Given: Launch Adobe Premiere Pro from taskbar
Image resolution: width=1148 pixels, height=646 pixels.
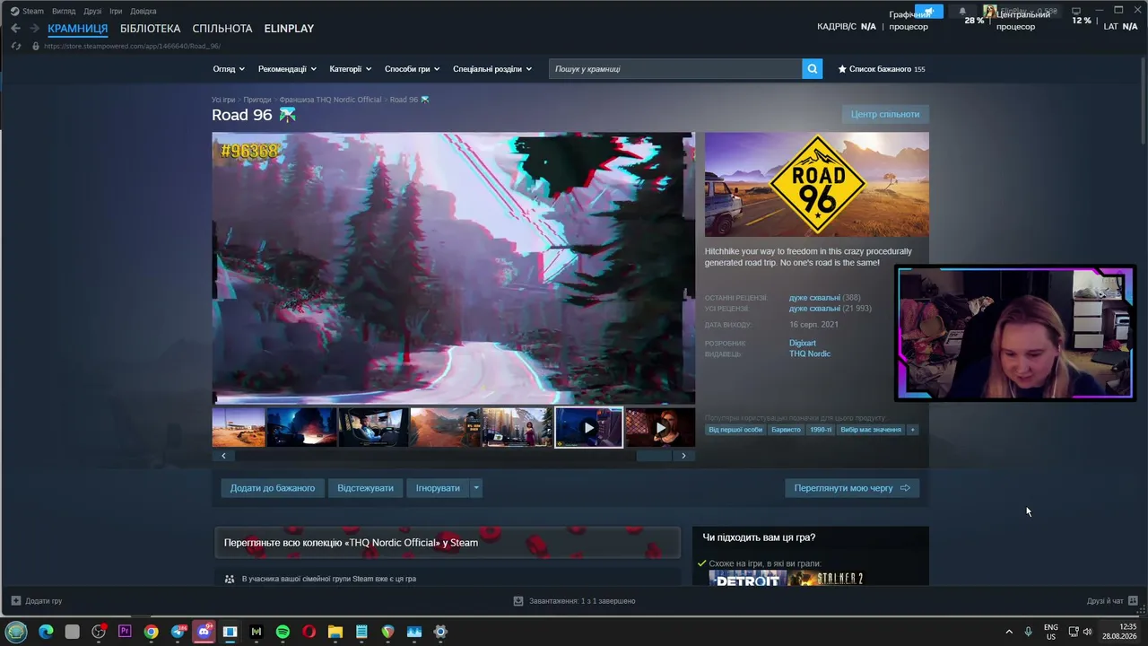Looking at the screenshot, I should [125, 632].
